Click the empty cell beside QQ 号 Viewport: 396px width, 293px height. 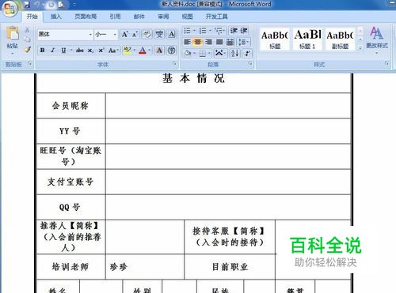pyautogui.click(x=228, y=207)
